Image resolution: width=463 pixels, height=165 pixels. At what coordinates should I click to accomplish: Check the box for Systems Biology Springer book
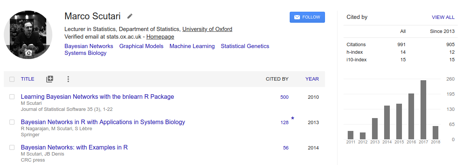tap(12, 122)
